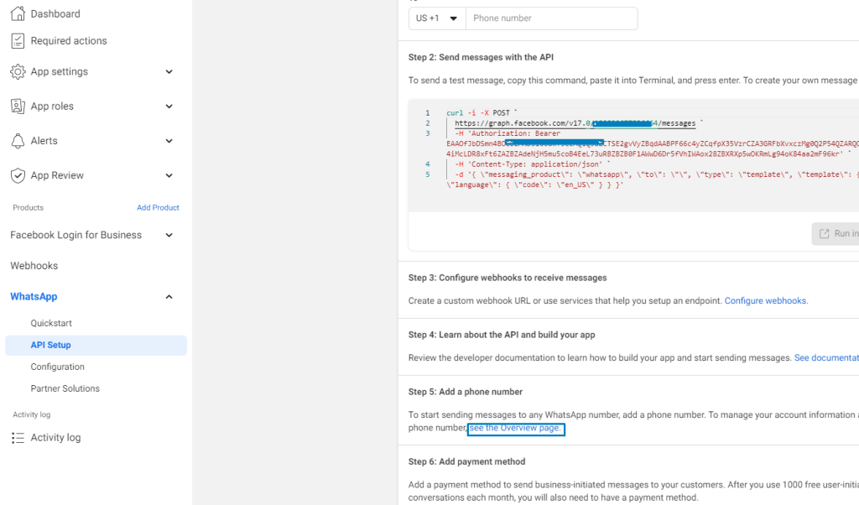Click the App roles badge icon
The height and width of the screenshot is (505, 859).
18,107
